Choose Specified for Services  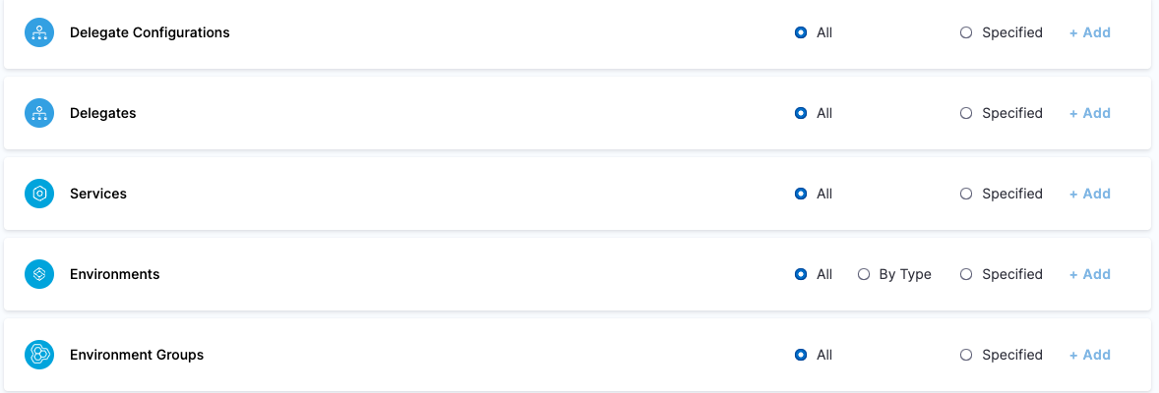click(966, 194)
